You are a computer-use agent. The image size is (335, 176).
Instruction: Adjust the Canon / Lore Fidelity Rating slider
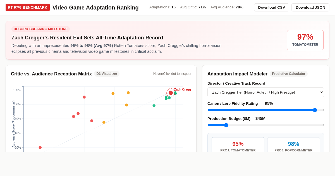point(266,110)
